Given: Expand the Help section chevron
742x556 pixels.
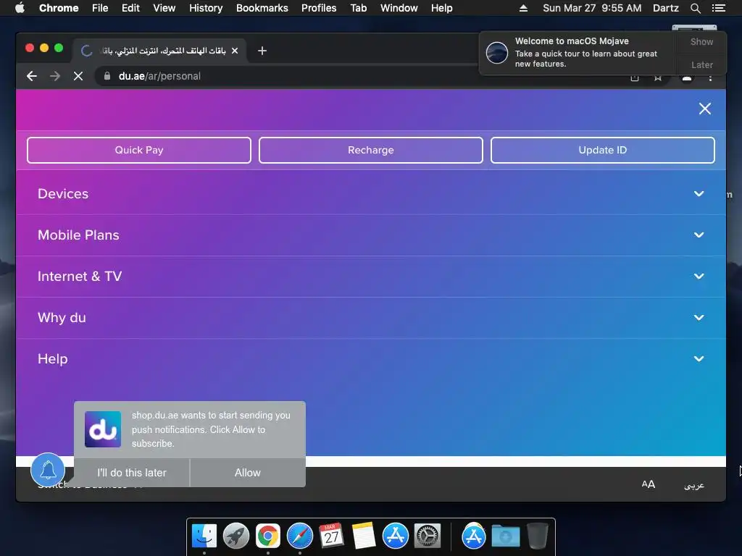Looking at the screenshot, I should 699,359.
